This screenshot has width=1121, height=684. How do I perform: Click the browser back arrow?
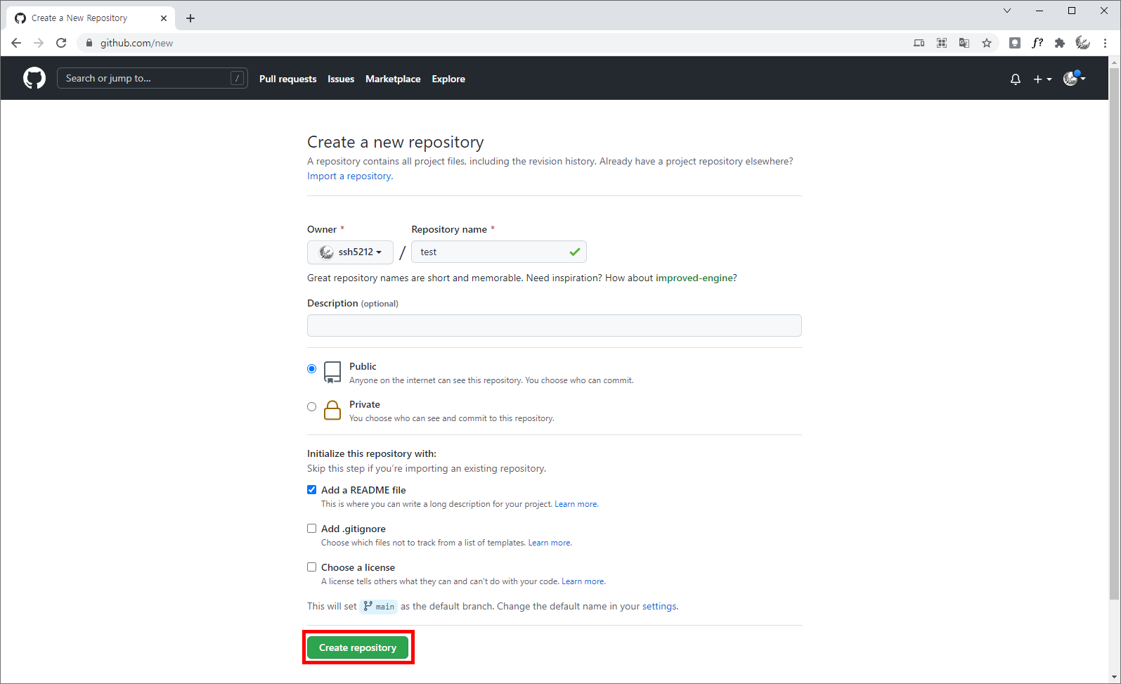(x=16, y=43)
